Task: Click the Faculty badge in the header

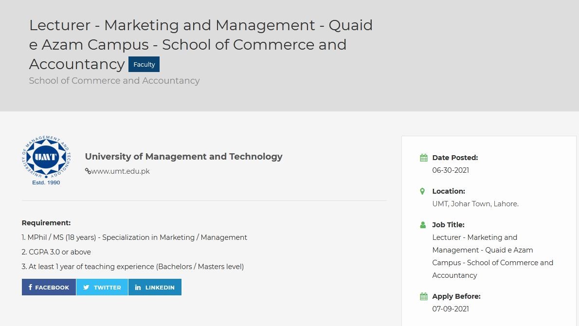Action: coord(144,64)
